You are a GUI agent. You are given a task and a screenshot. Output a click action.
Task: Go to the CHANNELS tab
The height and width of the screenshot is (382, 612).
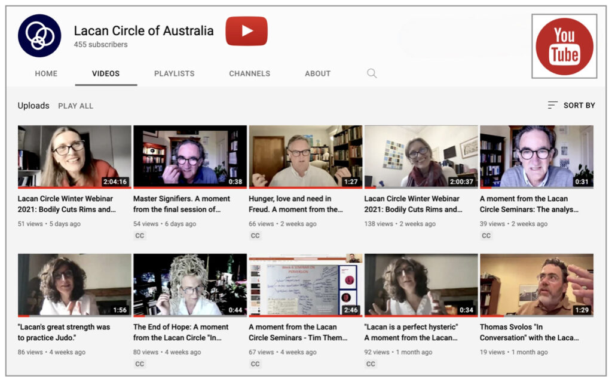[x=250, y=73]
